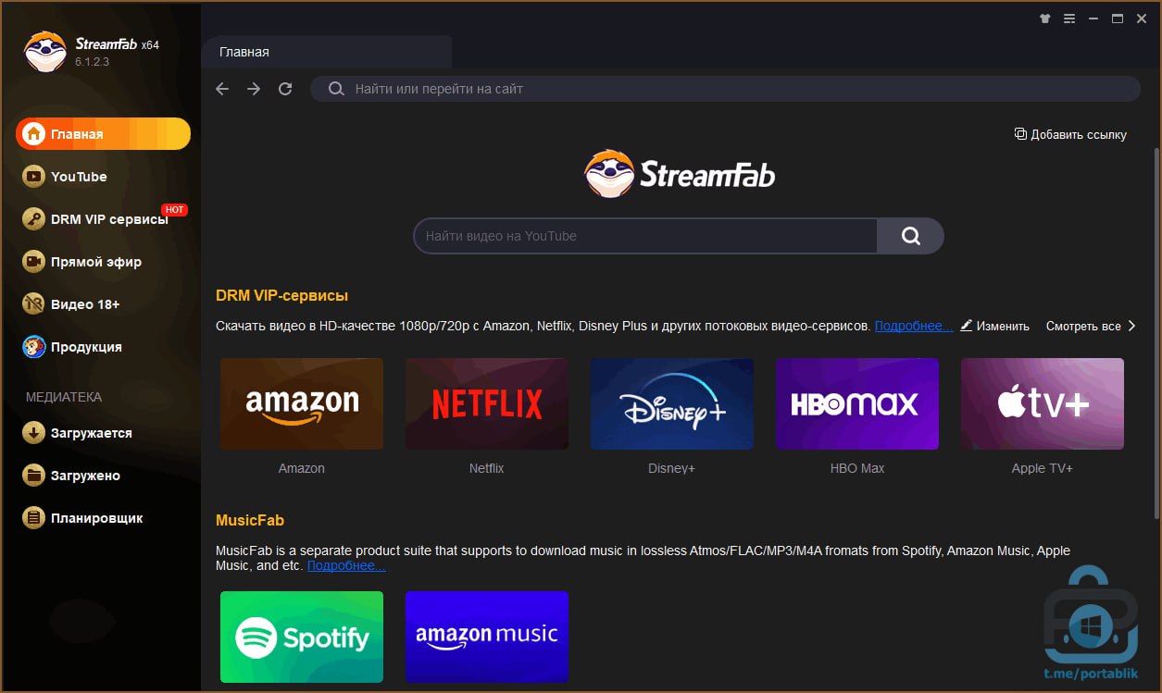This screenshot has height=693, width=1162.
Task: Click the DRM VIP-сервисы heading
Action: tap(281, 296)
